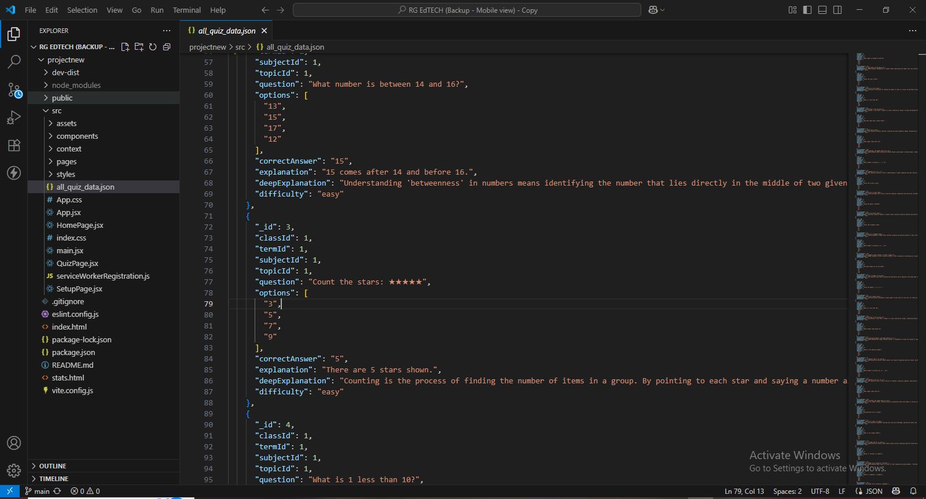Collapse the src folder
The width and height of the screenshot is (926, 499).
click(56, 110)
